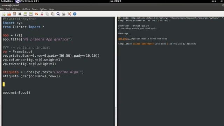Click the vp.columnconfigure(0,weight=1) line

point(32,60)
